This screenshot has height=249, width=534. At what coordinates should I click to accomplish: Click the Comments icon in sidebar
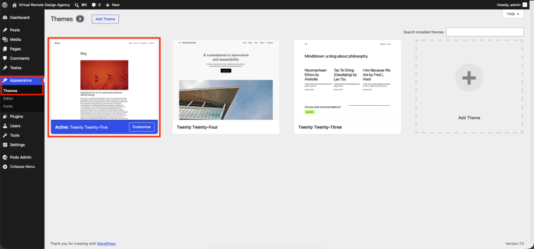coord(5,58)
